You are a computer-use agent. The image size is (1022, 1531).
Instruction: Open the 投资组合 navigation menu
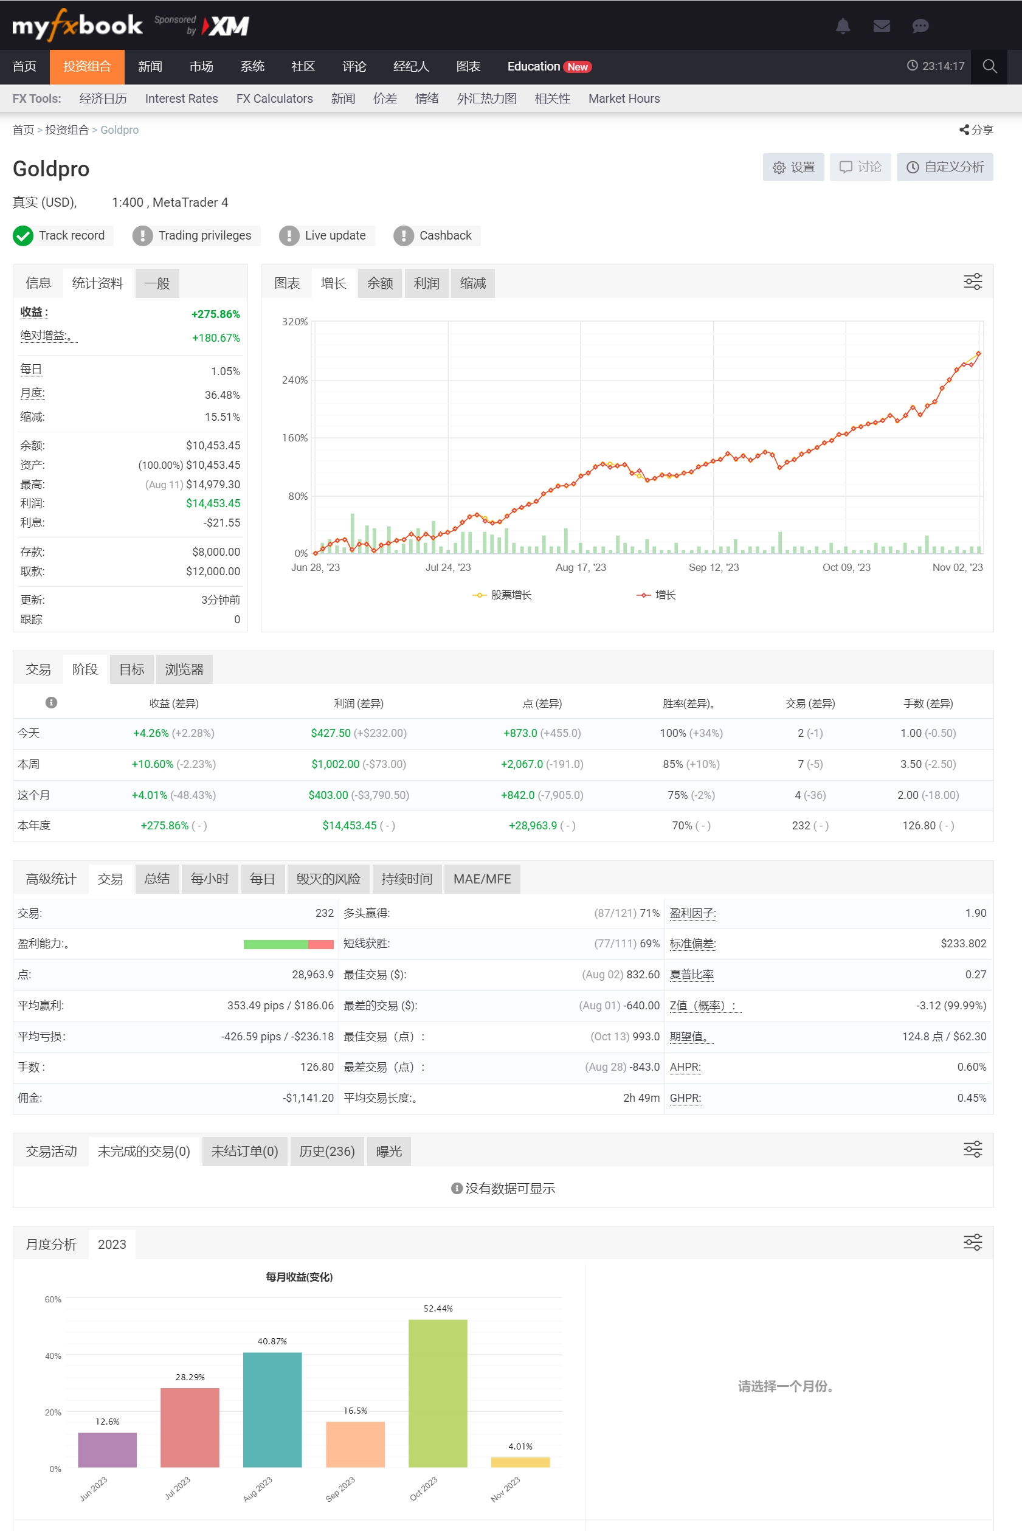pos(88,66)
